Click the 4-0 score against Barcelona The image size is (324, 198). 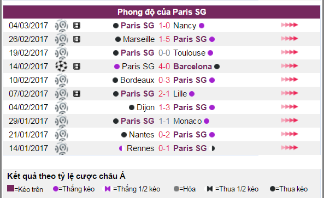click(x=164, y=67)
